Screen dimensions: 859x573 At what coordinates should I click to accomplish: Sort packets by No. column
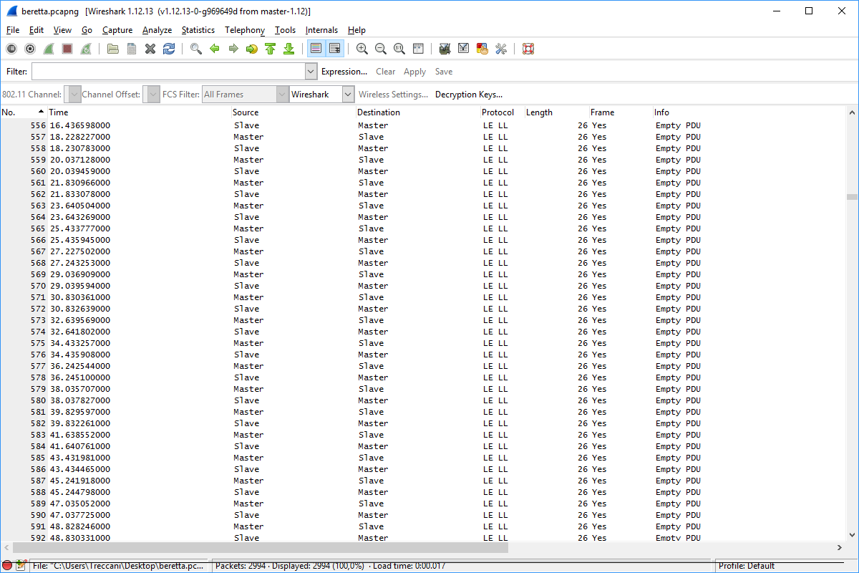(x=24, y=112)
